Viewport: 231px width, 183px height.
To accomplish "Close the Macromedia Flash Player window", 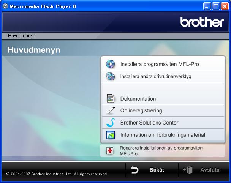I will pos(225,6).
